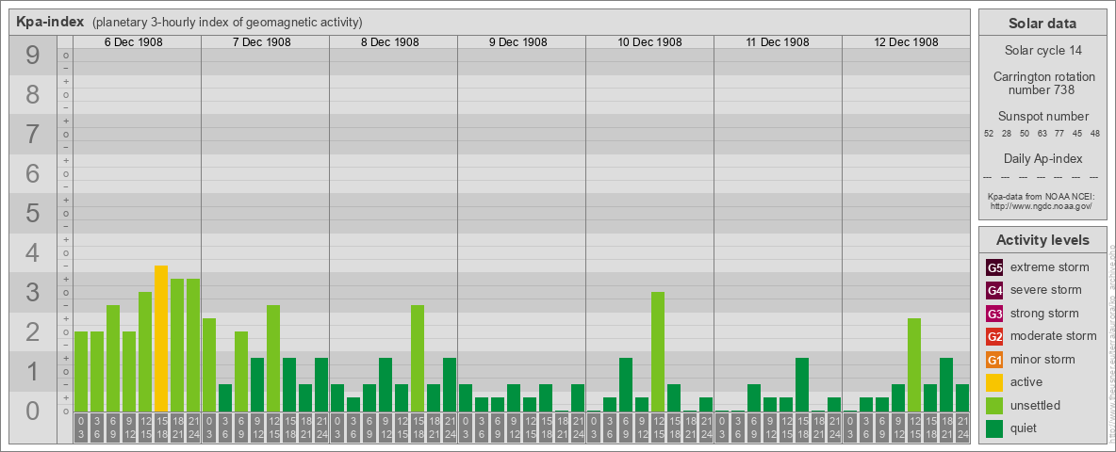
Task: Click the '6 Dec 1908' date header
Action: pos(134,42)
